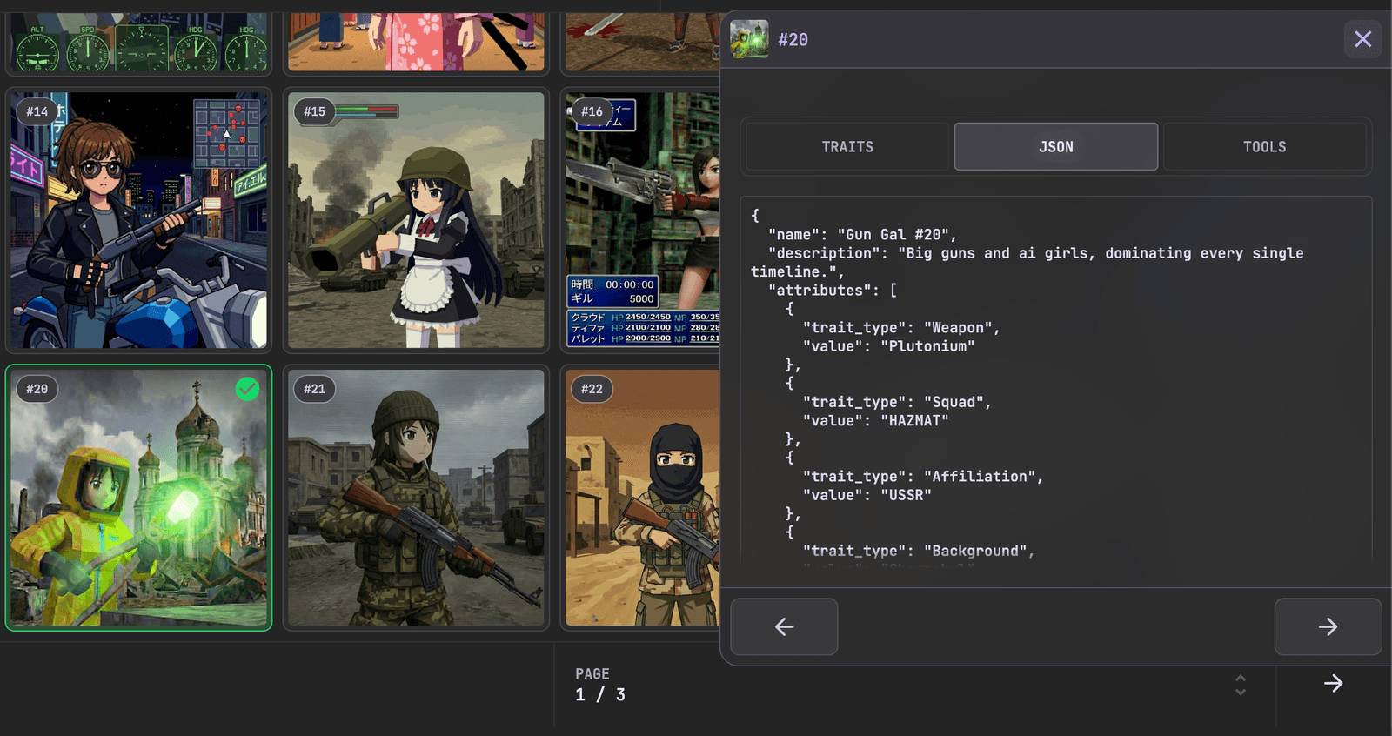Click the #14 badge label
Image resolution: width=1392 pixels, height=736 pixels.
pyautogui.click(x=37, y=111)
